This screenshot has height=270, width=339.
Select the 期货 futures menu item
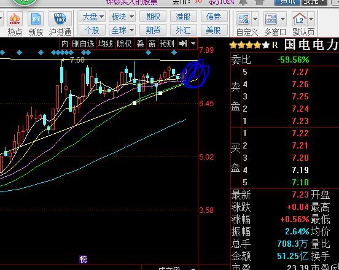[153, 30]
